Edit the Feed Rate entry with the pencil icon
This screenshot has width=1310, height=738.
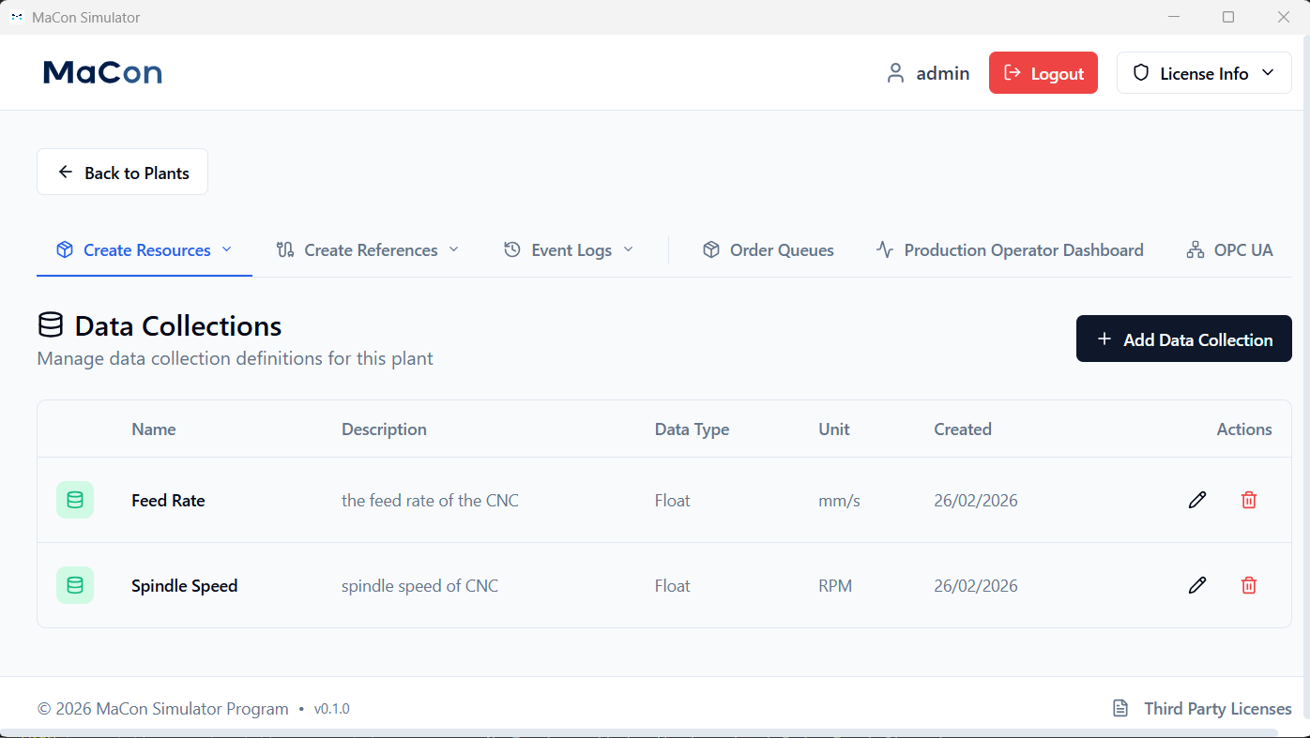[x=1196, y=500]
